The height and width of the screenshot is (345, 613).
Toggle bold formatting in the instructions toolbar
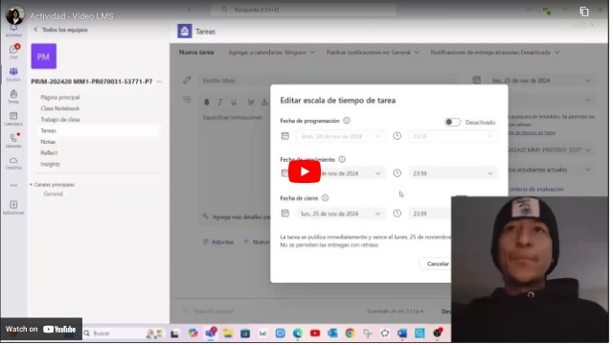coord(207,103)
